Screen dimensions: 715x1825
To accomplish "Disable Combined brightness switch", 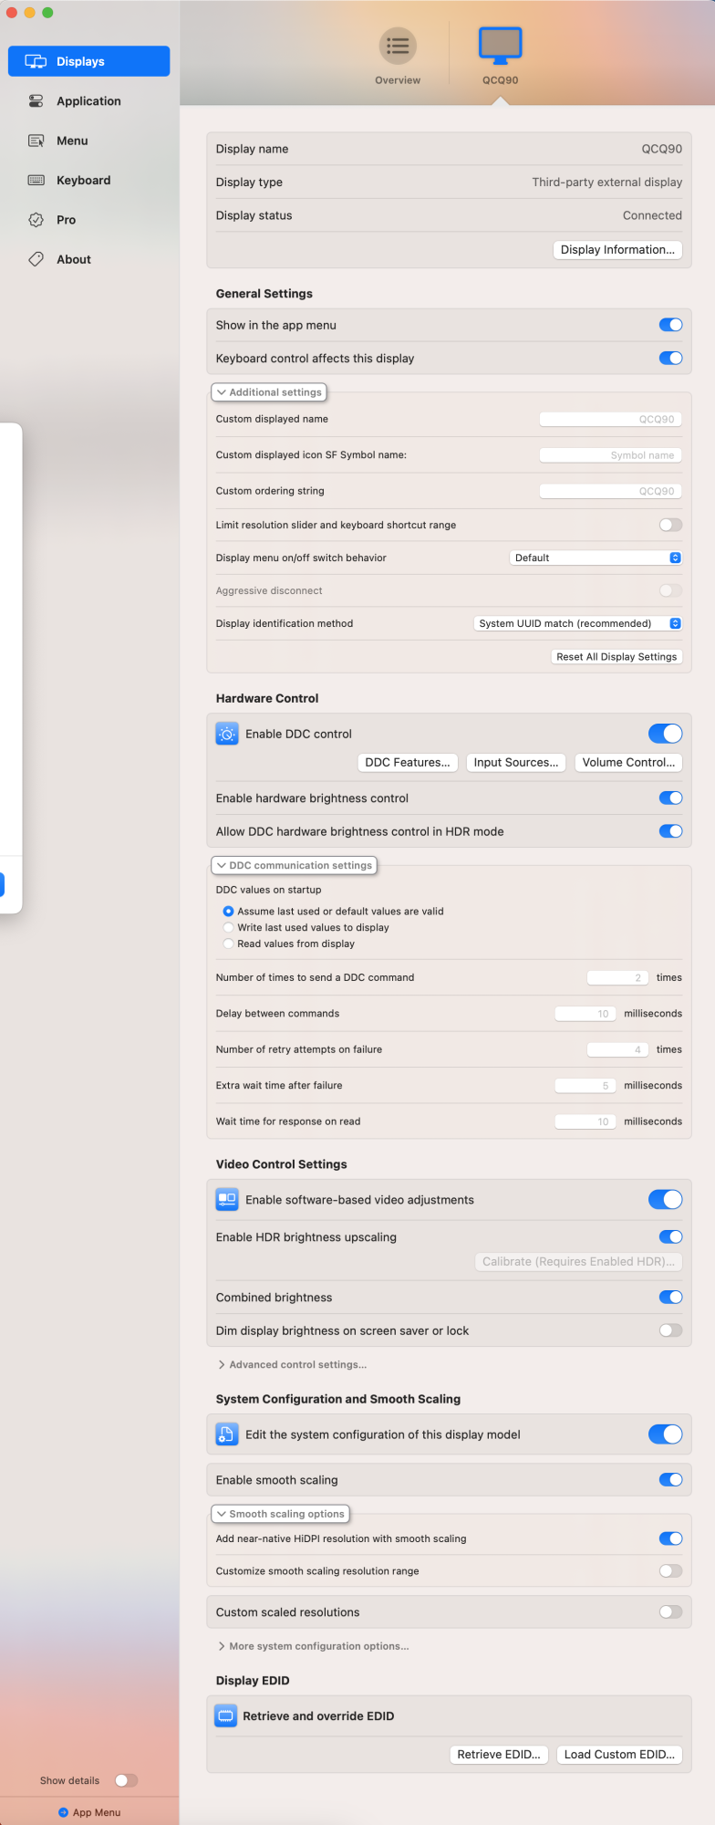I will coord(670,1298).
